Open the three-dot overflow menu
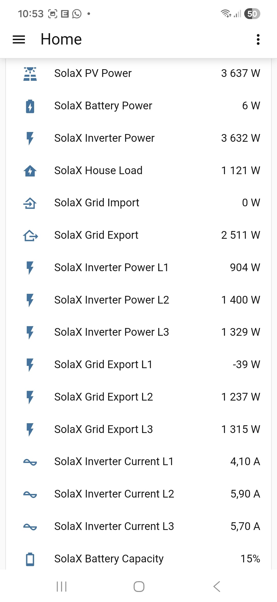Viewport: 277px width, 602px height. pyautogui.click(x=258, y=39)
